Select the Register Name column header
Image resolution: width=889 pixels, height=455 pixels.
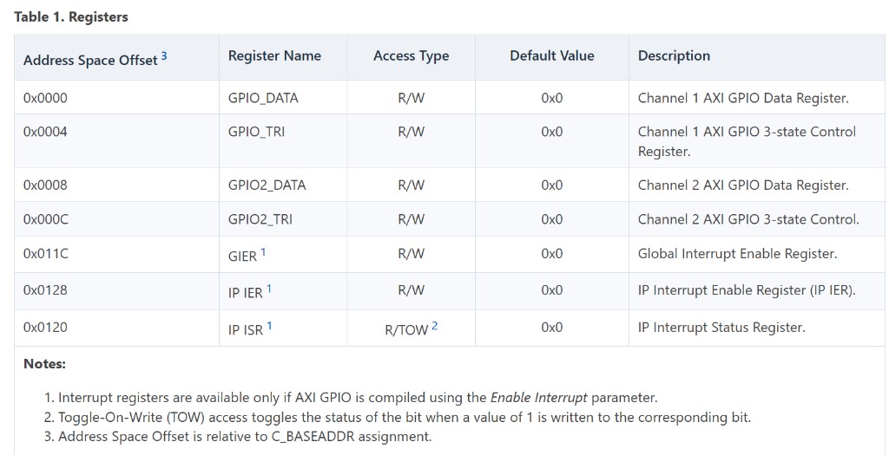(274, 56)
